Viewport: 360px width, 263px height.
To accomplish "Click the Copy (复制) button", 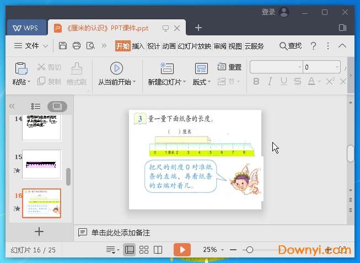I will tap(49, 81).
